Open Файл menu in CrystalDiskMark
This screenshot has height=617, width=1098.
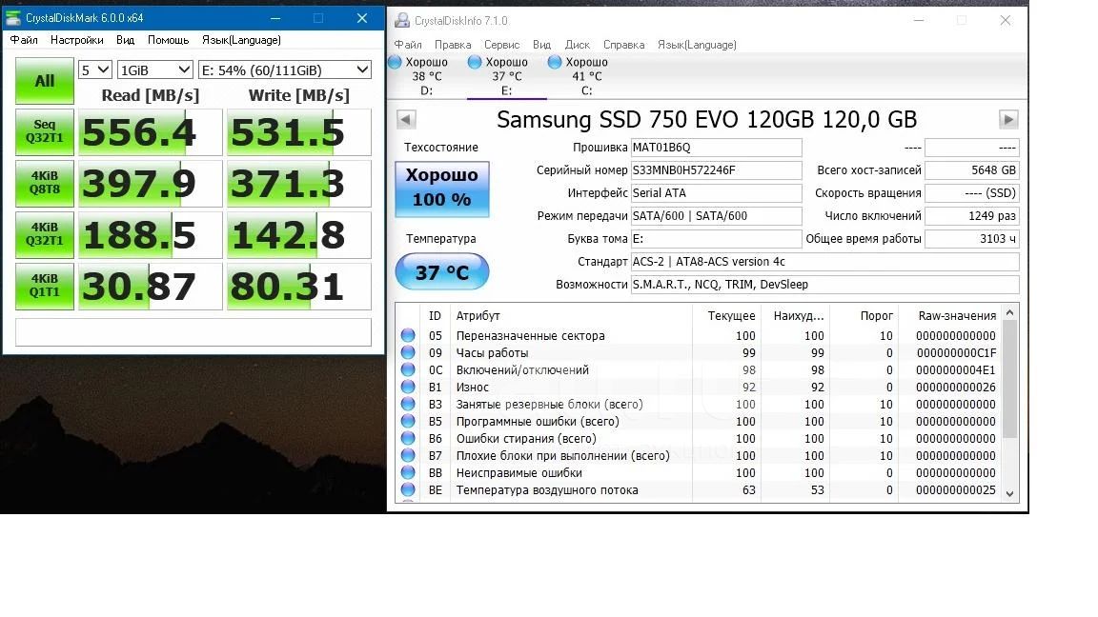click(24, 40)
